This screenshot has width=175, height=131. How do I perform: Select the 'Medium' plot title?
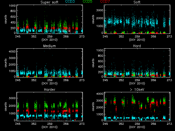49,46
